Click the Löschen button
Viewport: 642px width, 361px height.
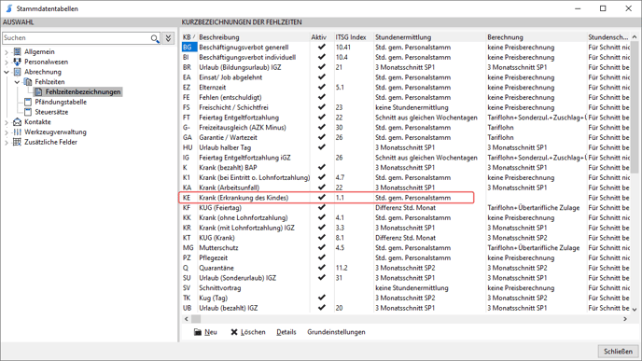[x=248, y=332]
